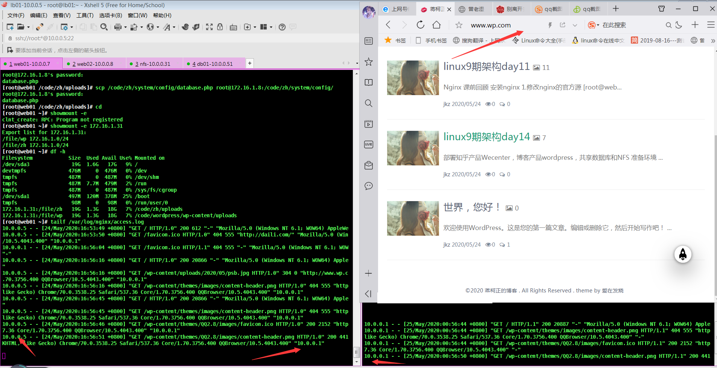Toggle browser night mode moon icon
This screenshot has width=717, height=368.
tap(679, 25)
